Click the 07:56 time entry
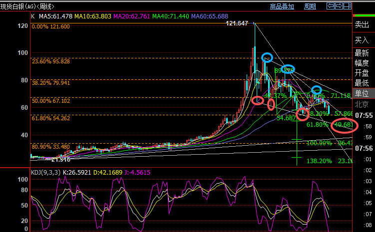This screenshot has width=375, height=232. tap(364, 148)
